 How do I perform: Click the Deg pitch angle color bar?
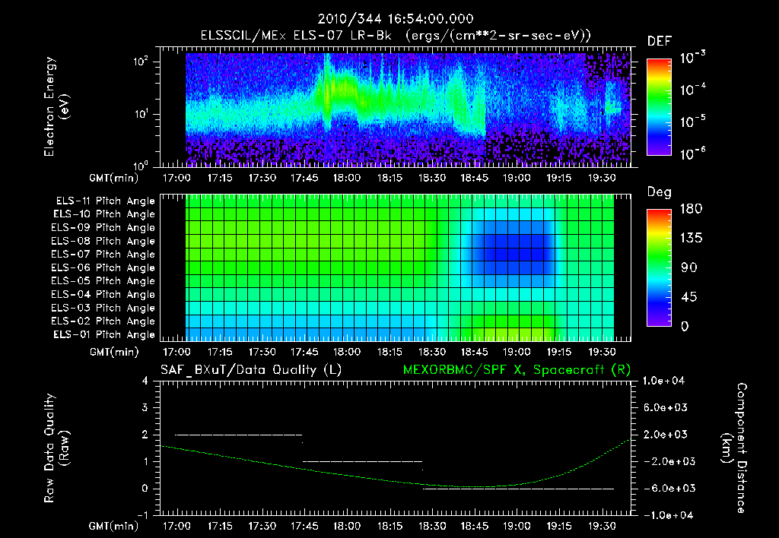click(660, 268)
